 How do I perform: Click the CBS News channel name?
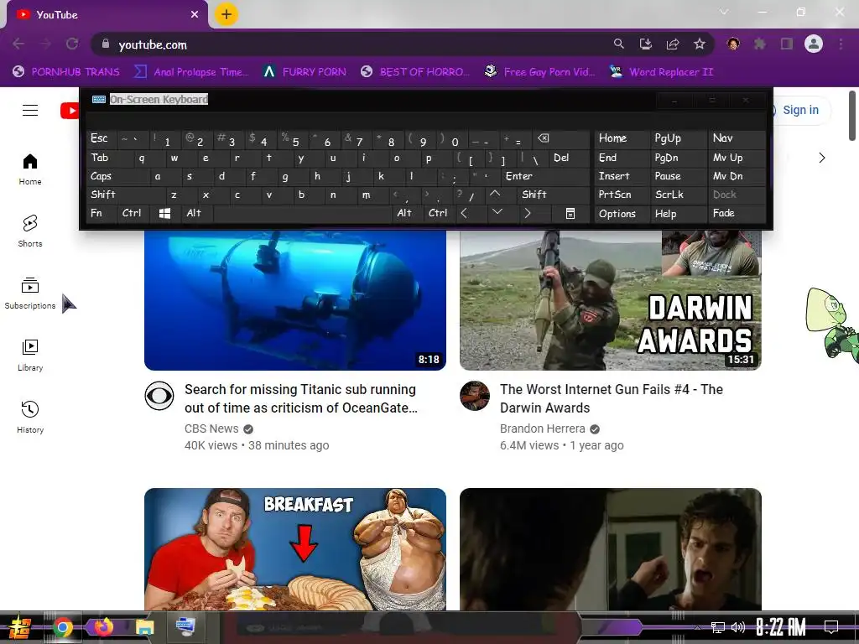(x=211, y=428)
